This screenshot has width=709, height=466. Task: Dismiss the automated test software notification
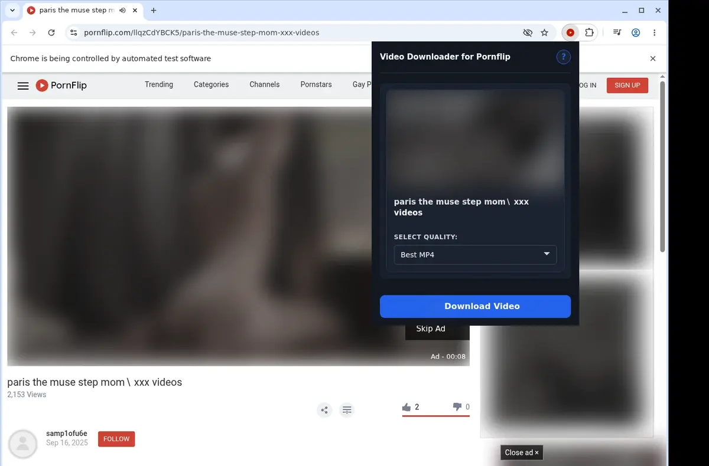653,58
